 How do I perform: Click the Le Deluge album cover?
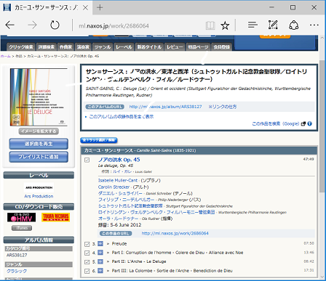coord(39,97)
